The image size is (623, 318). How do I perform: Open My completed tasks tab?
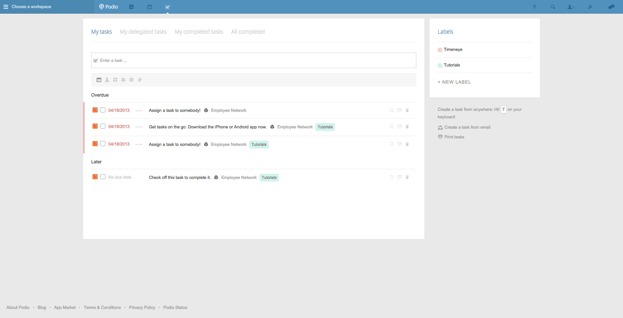click(x=199, y=32)
